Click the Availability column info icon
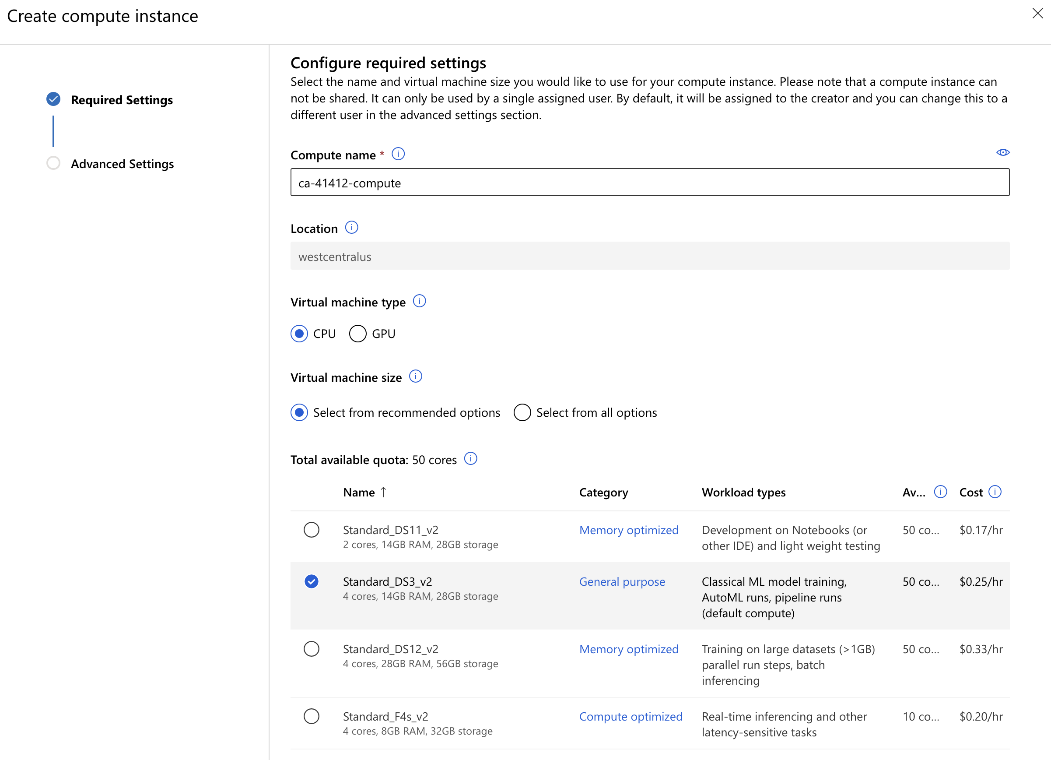The width and height of the screenshot is (1051, 760). click(x=940, y=492)
